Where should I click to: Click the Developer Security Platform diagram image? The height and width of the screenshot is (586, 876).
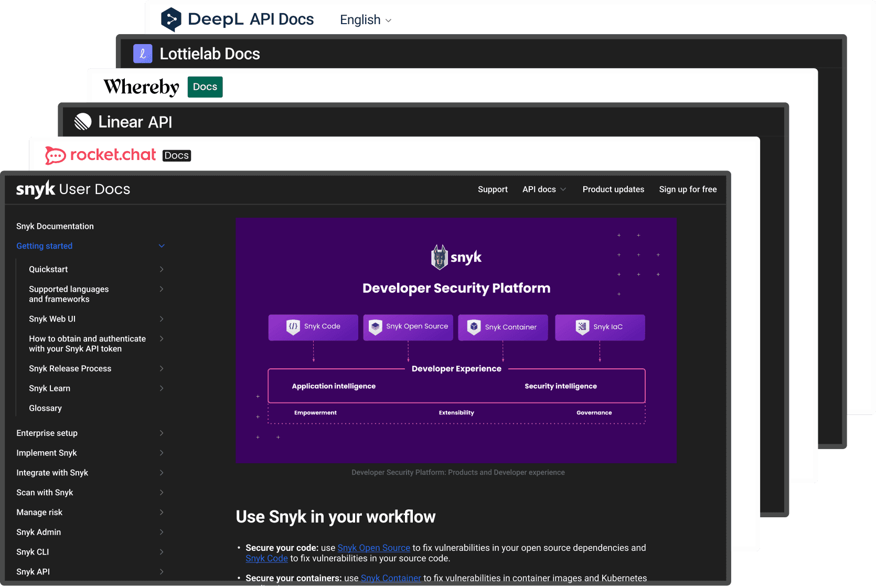pos(456,341)
